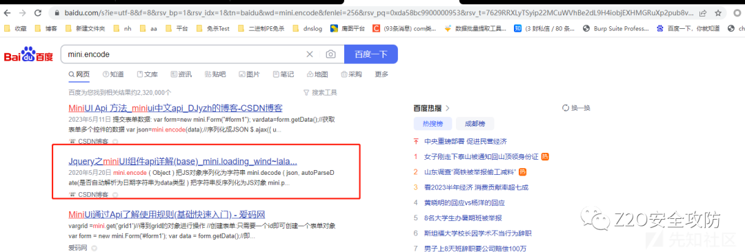The height and width of the screenshot is (252, 745).
Task: Go back to the previous page
Action: point(7,13)
